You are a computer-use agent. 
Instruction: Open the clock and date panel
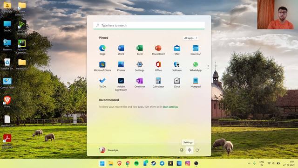tap(289, 163)
